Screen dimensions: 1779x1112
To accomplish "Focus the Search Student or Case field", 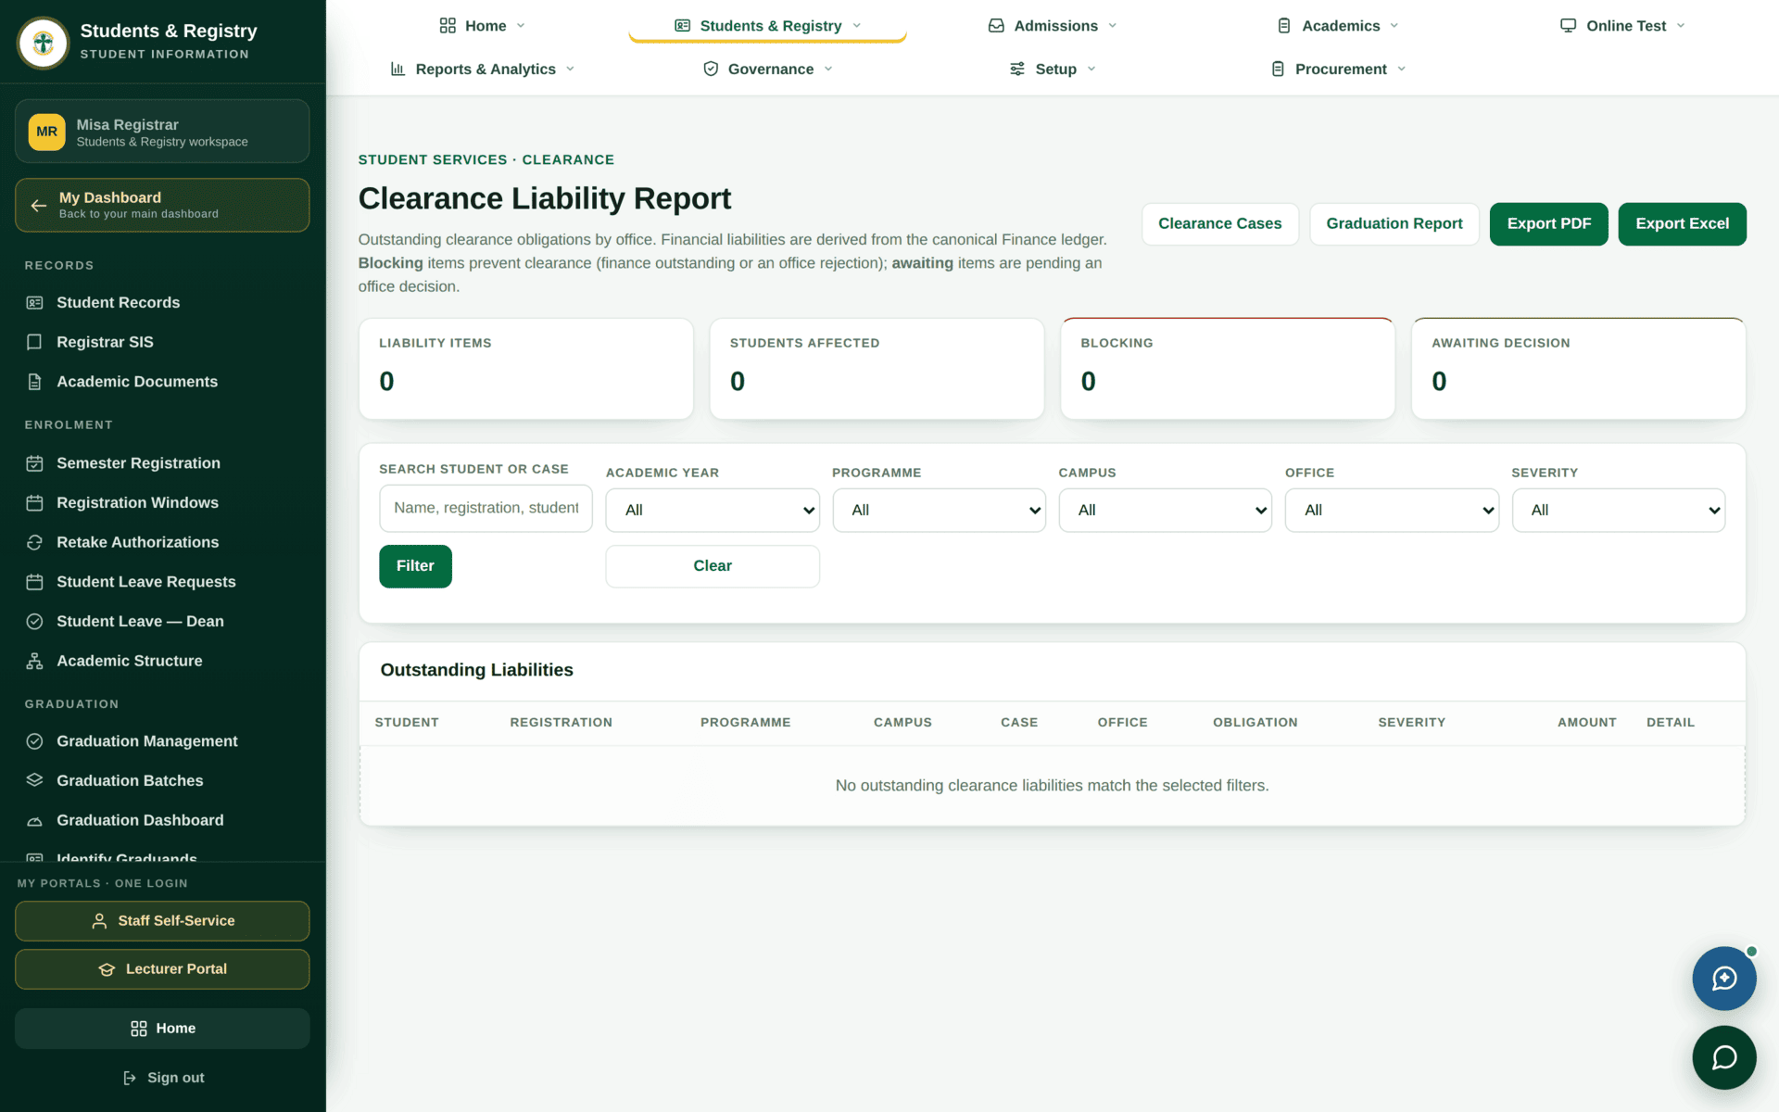I will (486, 508).
